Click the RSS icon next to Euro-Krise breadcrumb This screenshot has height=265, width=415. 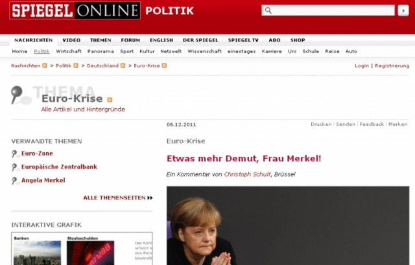(x=164, y=65)
